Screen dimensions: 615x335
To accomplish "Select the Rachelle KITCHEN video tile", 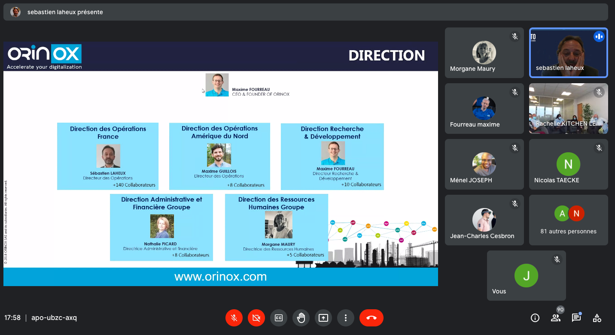I will coord(569,109).
